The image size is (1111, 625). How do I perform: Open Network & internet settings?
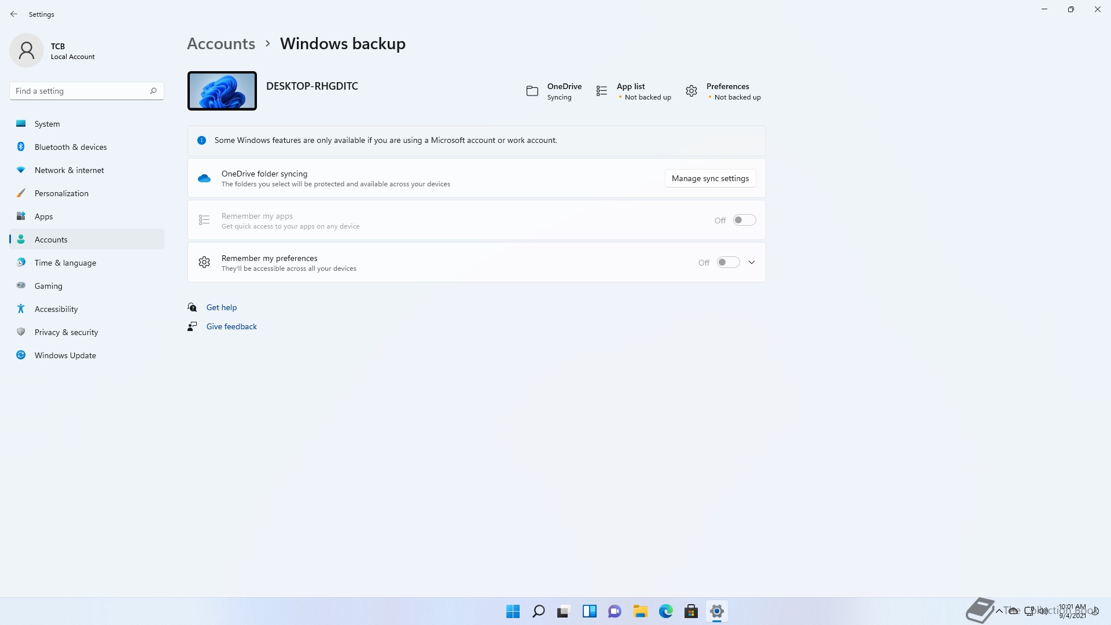(87, 170)
